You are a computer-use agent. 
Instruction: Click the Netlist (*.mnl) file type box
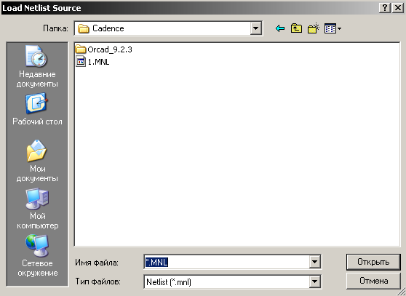coord(227,281)
